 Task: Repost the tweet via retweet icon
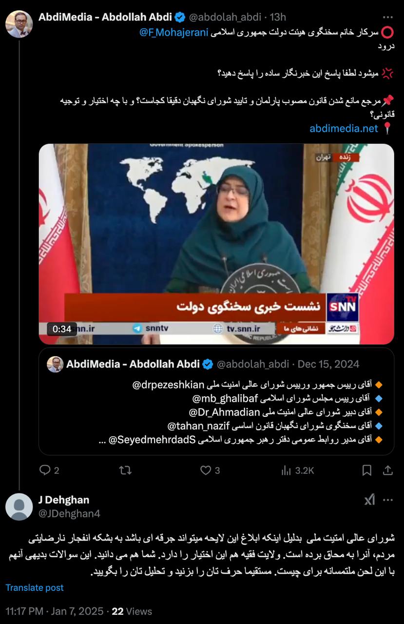(x=125, y=470)
